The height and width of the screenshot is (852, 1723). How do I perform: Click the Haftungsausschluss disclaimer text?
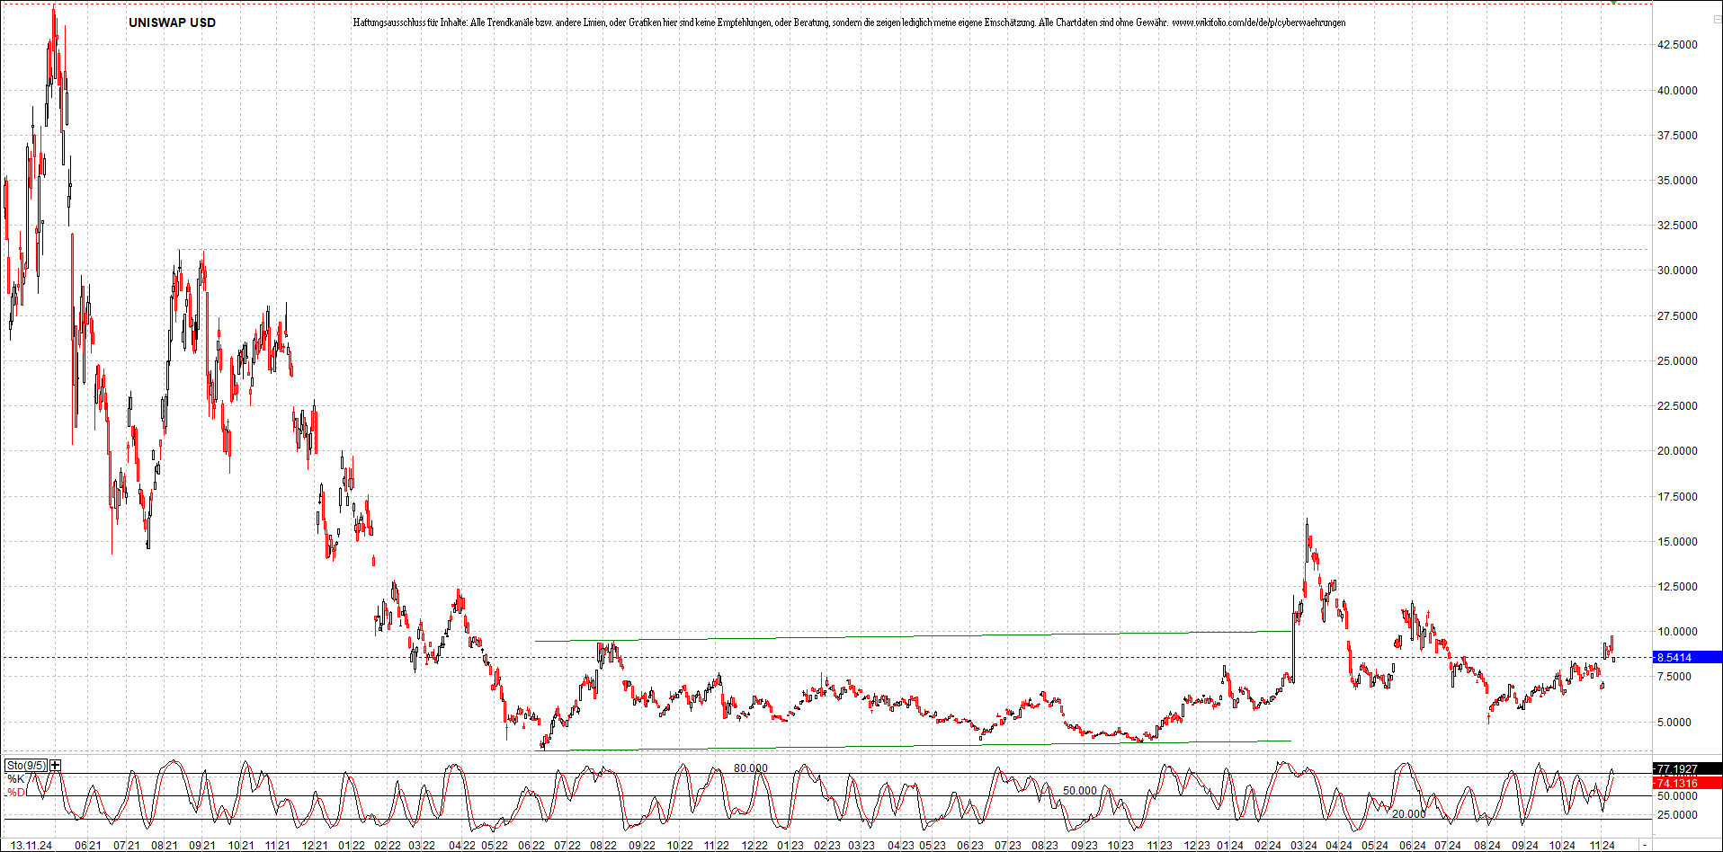click(x=849, y=22)
